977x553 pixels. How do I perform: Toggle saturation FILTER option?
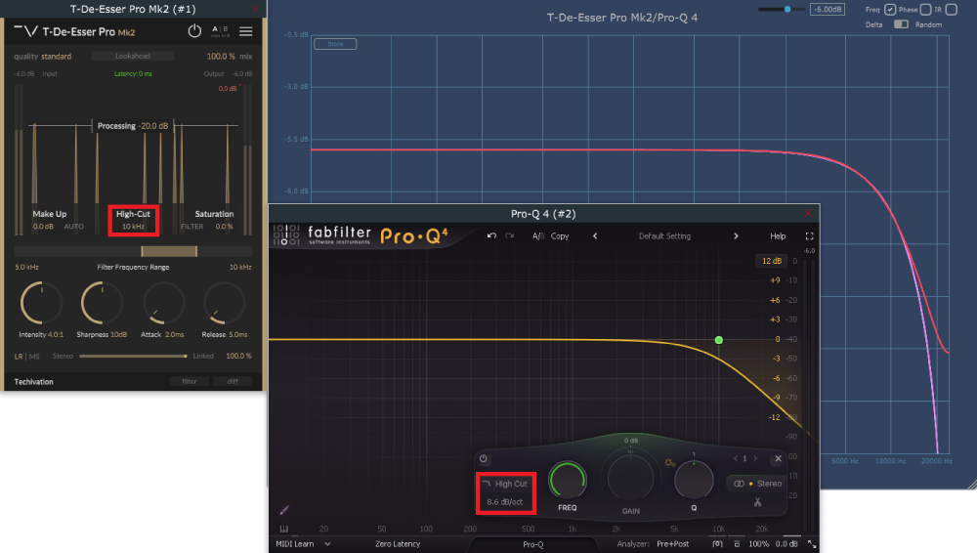click(191, 227)
